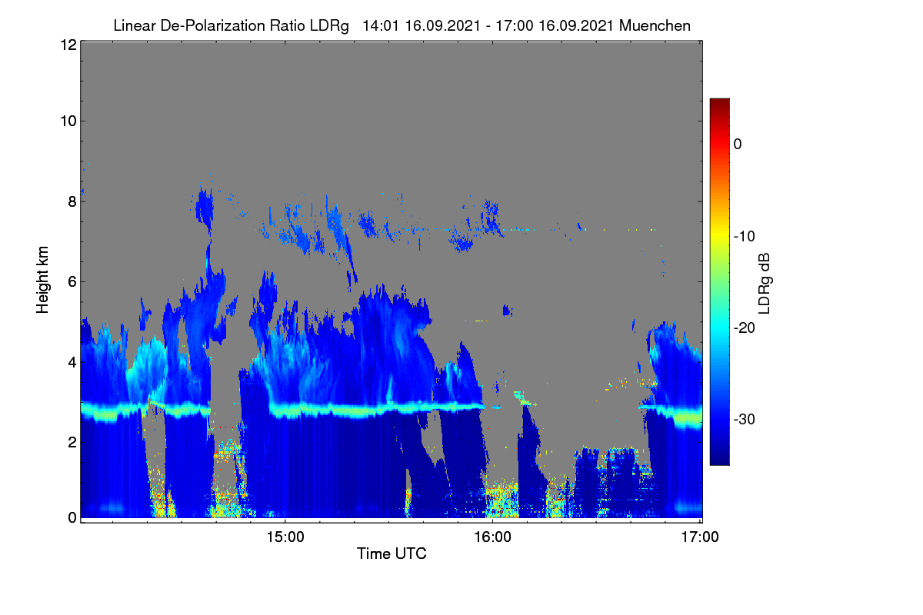The width and height of the screenshot is (923, 615).
Task: Click the colorbar tick label '-10'
Action: (744, 236)
